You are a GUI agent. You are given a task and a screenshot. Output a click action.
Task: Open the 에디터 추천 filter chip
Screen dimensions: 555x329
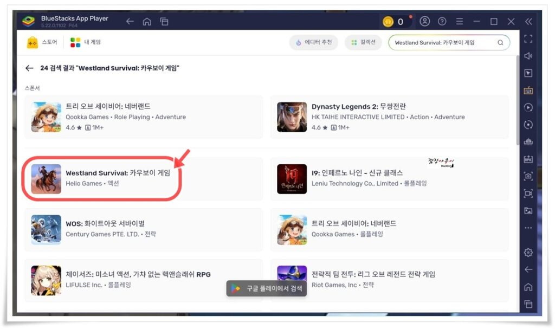pyautogui.click(x=314, y=42)
